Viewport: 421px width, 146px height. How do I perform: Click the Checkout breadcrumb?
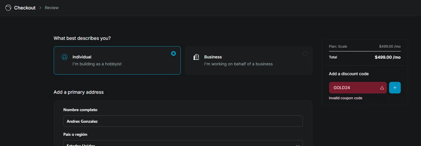click(25, 8)
